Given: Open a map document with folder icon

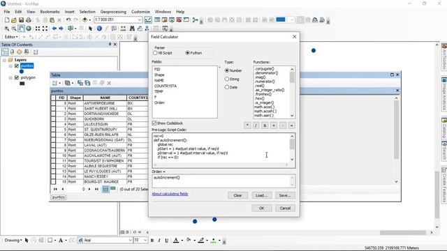Looking at the screenshot, I should point(14,20).
